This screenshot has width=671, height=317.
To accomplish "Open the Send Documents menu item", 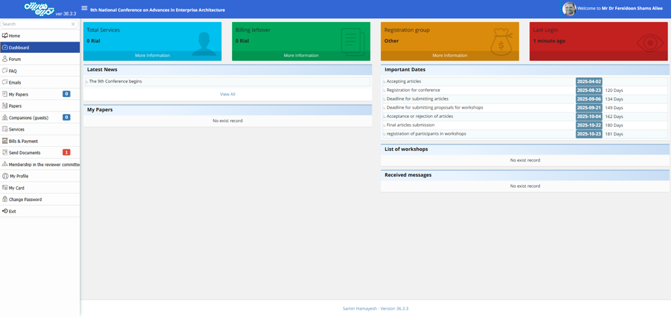I will [25, 153].
